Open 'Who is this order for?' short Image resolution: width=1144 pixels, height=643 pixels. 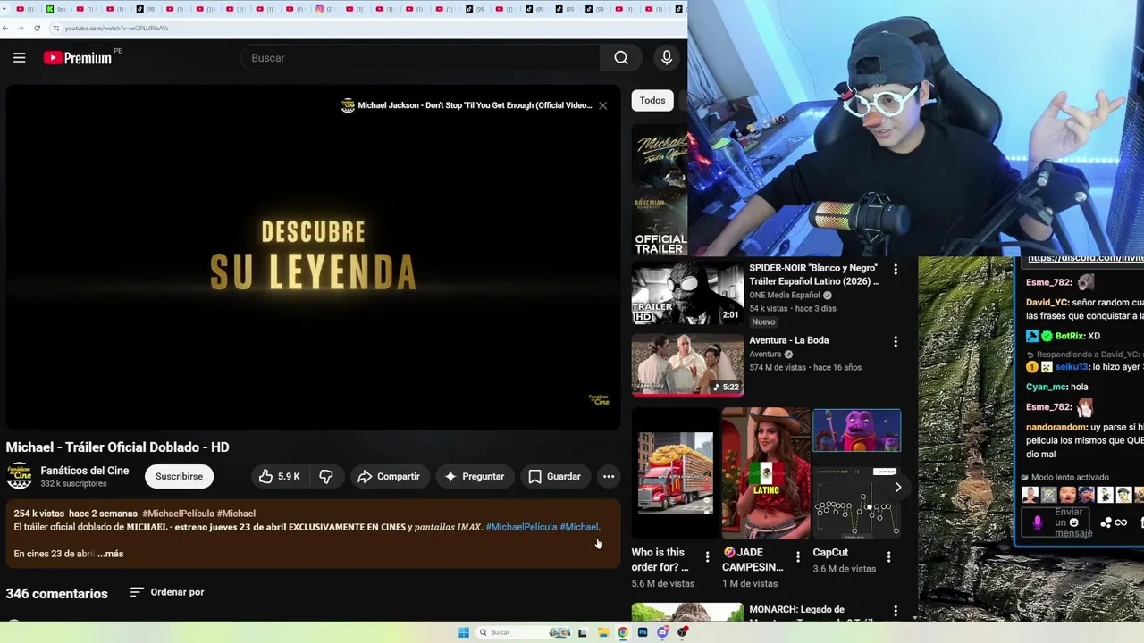[675, 473]
